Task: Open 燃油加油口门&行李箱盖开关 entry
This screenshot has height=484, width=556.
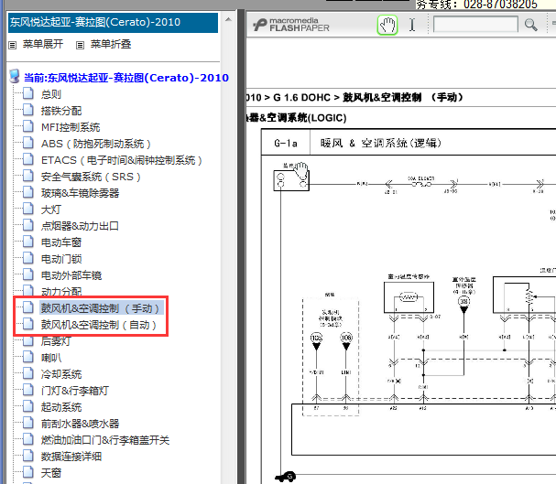Action: coord(105,440)
